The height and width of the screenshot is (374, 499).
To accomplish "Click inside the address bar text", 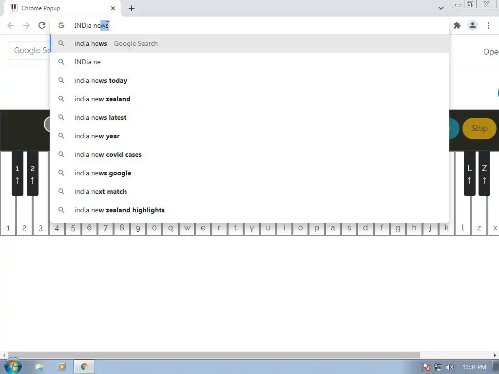I will [x=92, y=25].
